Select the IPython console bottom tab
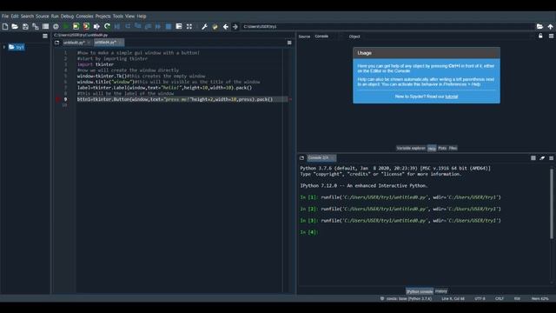556x313 pixels. 420,291
